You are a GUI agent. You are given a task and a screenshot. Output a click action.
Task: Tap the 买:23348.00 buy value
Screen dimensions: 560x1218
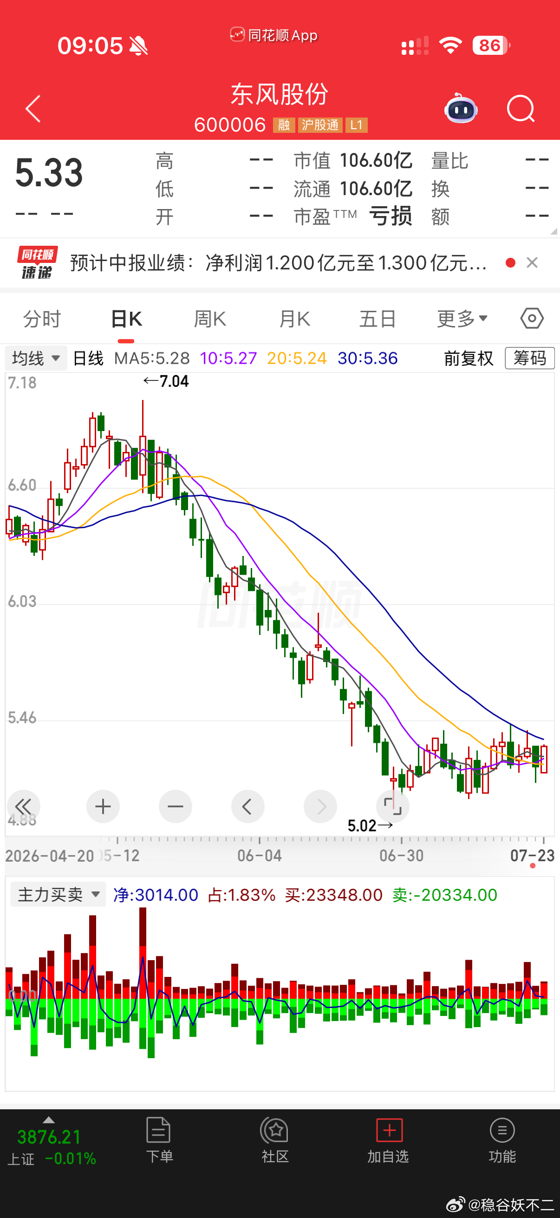pos(334,895)
